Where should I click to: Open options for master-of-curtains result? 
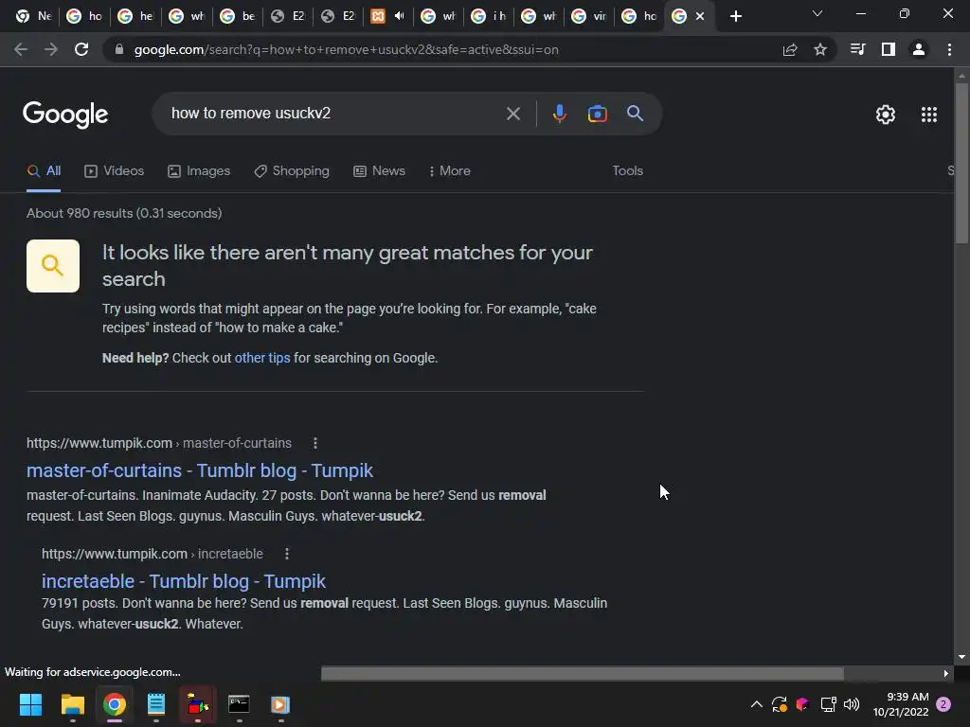pyautogui.click(x=314, y=443)
